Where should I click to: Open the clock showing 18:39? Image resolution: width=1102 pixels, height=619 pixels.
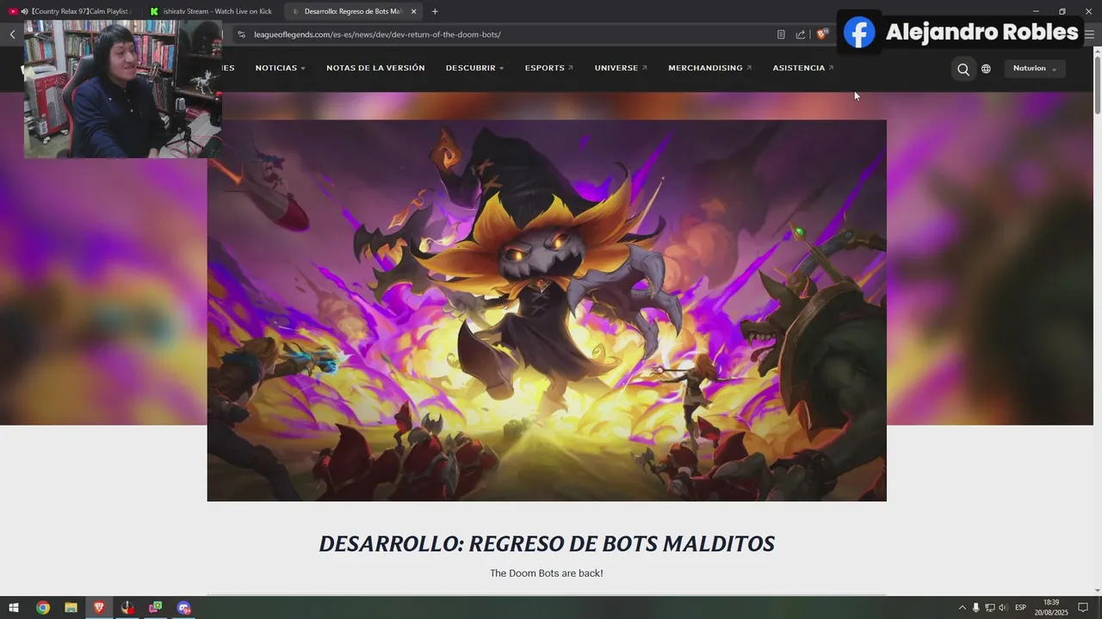pos(1051,608)
